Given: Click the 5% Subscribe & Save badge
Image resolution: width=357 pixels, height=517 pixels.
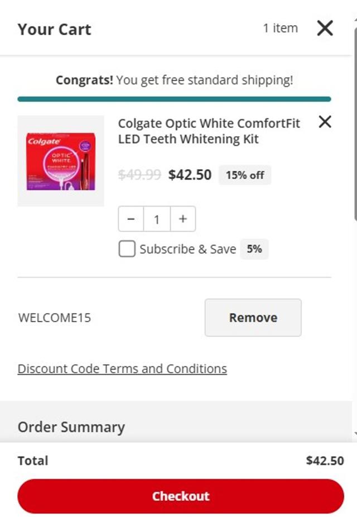Looking at the screenshot, I should pos(254,249).
